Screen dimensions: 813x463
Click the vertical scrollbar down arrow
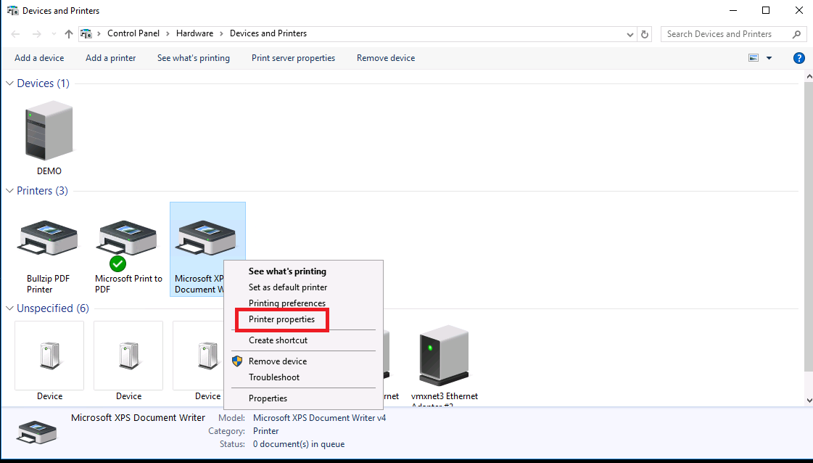[x=809, y=400]
